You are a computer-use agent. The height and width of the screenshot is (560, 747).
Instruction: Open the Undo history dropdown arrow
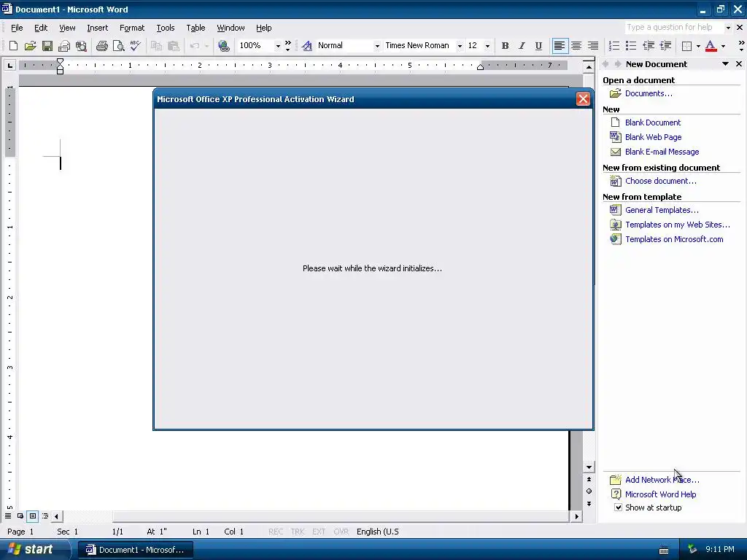[206, 46]
